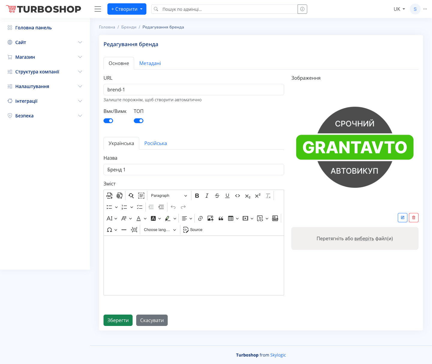
Task: Open the Створити dropdown button
Action: 127,9
